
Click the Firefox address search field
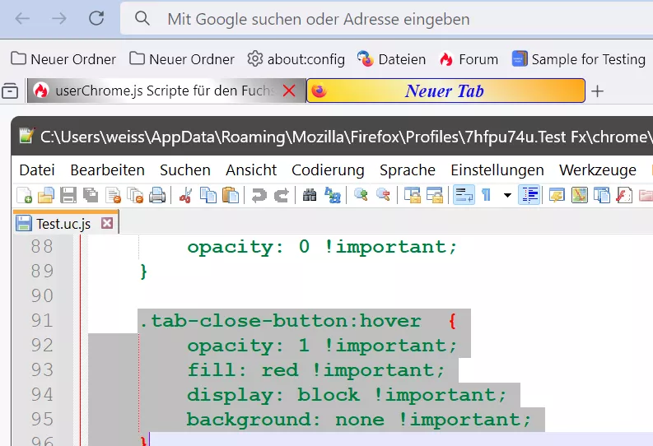pos(386,19)
